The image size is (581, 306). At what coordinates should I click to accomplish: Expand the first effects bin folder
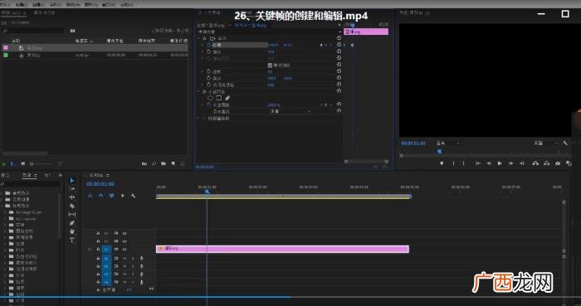(x=2, y=193)
